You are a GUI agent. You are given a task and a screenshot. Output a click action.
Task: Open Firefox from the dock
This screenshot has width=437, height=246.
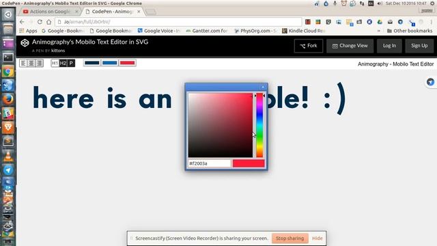point(8,99)
